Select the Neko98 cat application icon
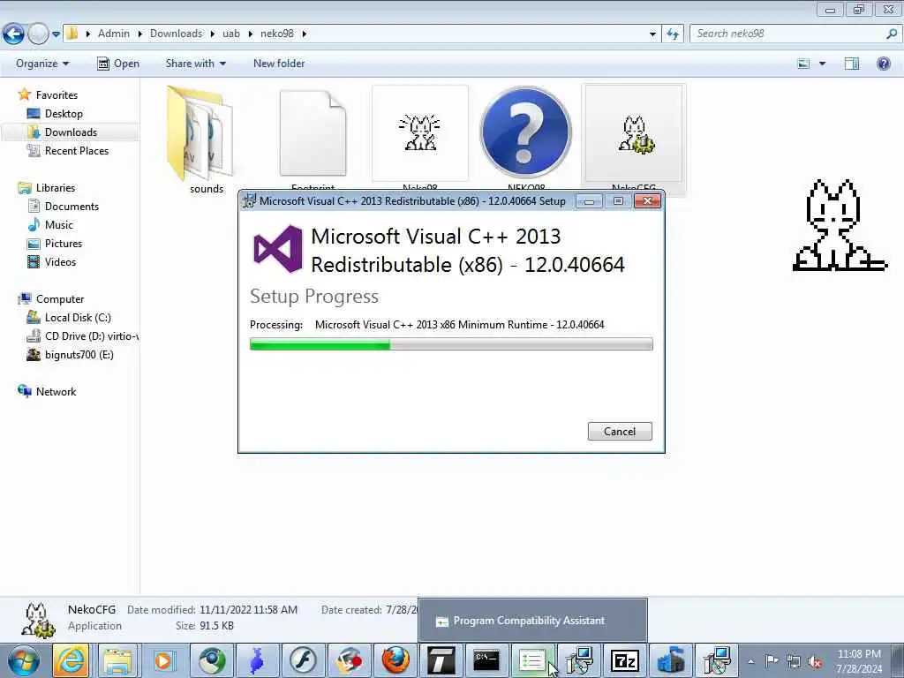 coord(419,134)
